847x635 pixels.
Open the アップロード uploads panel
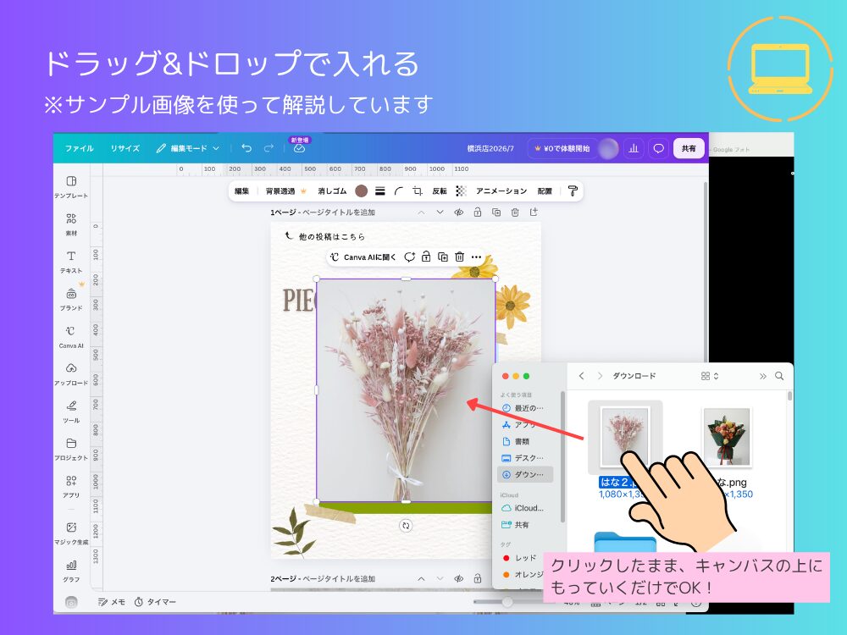(71, 374)
